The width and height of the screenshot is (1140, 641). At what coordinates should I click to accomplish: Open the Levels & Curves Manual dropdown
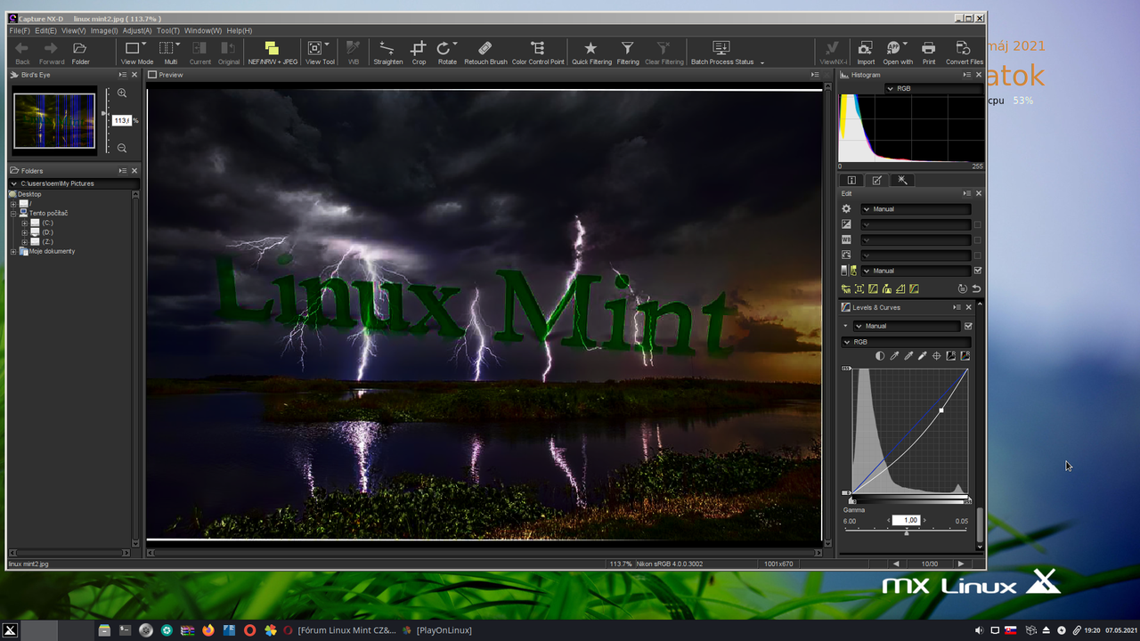point(907,326)
